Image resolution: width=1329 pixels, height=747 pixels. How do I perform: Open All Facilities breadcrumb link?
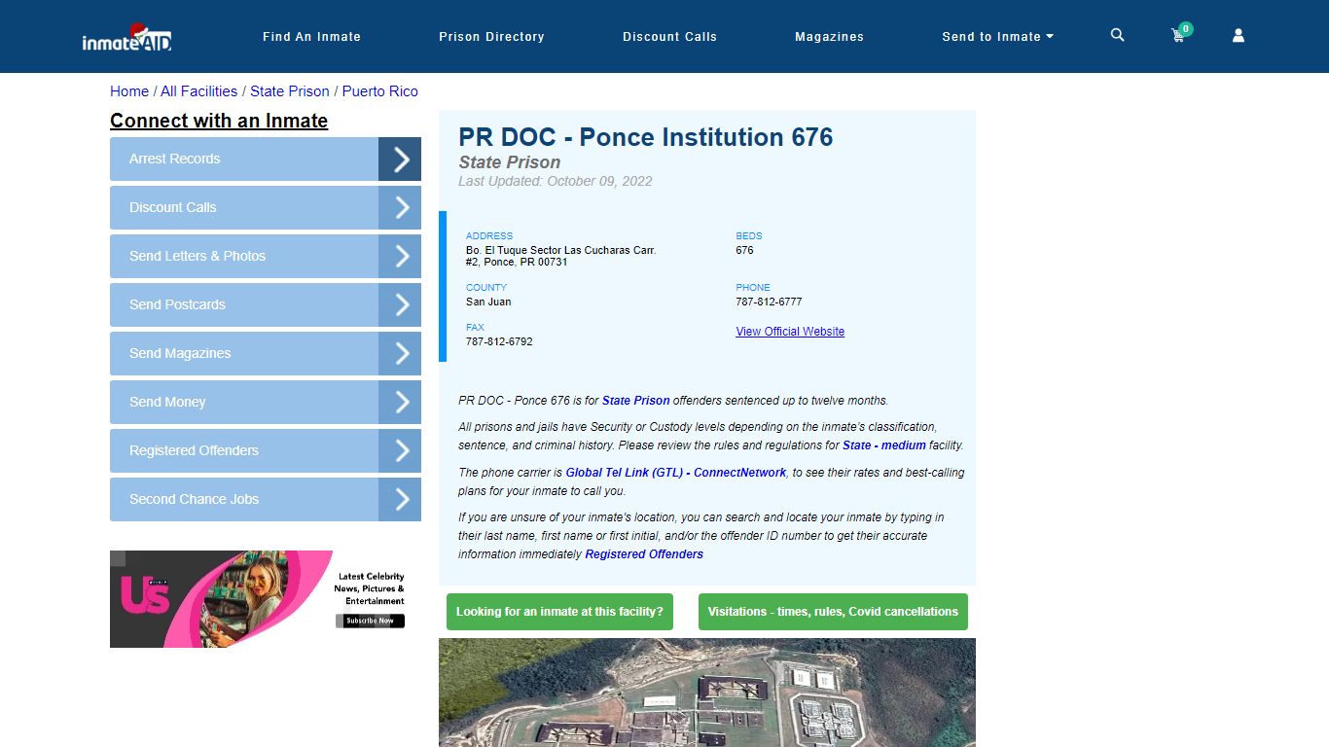click(198, 91)
